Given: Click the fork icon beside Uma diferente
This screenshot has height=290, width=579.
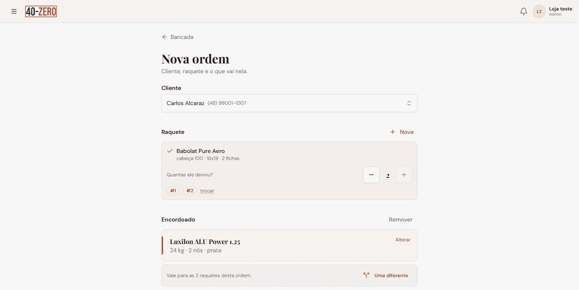Looking at the screenshot, I should click(x=366, y=276).
